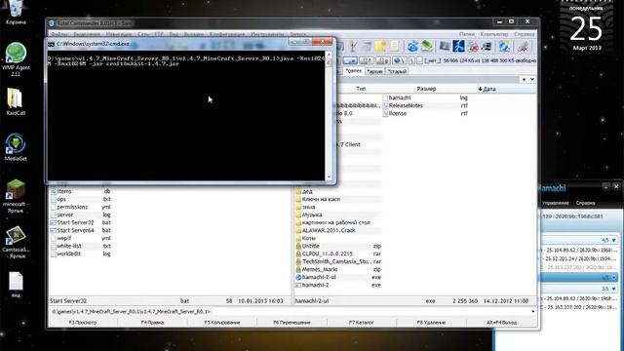Click F7 Каталог button
This screenshot has width=624, height=351.
[362, 323]
